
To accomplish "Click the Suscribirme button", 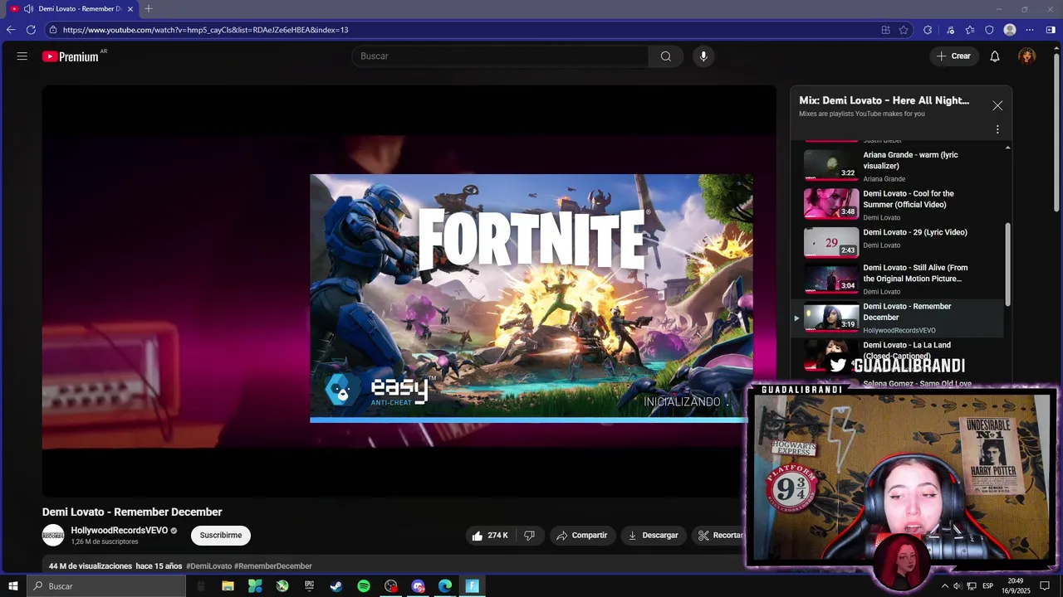I will pyautogui.click(x=221, y=536).
